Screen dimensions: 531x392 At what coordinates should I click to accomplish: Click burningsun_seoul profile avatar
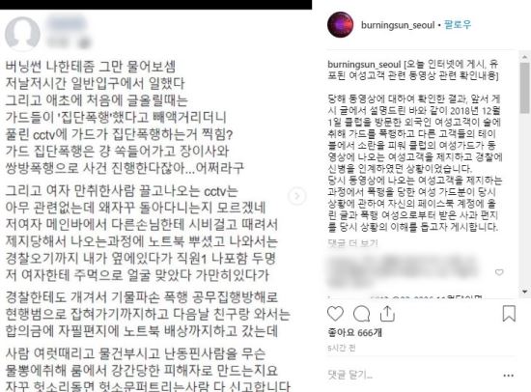(x=341, y=25)
